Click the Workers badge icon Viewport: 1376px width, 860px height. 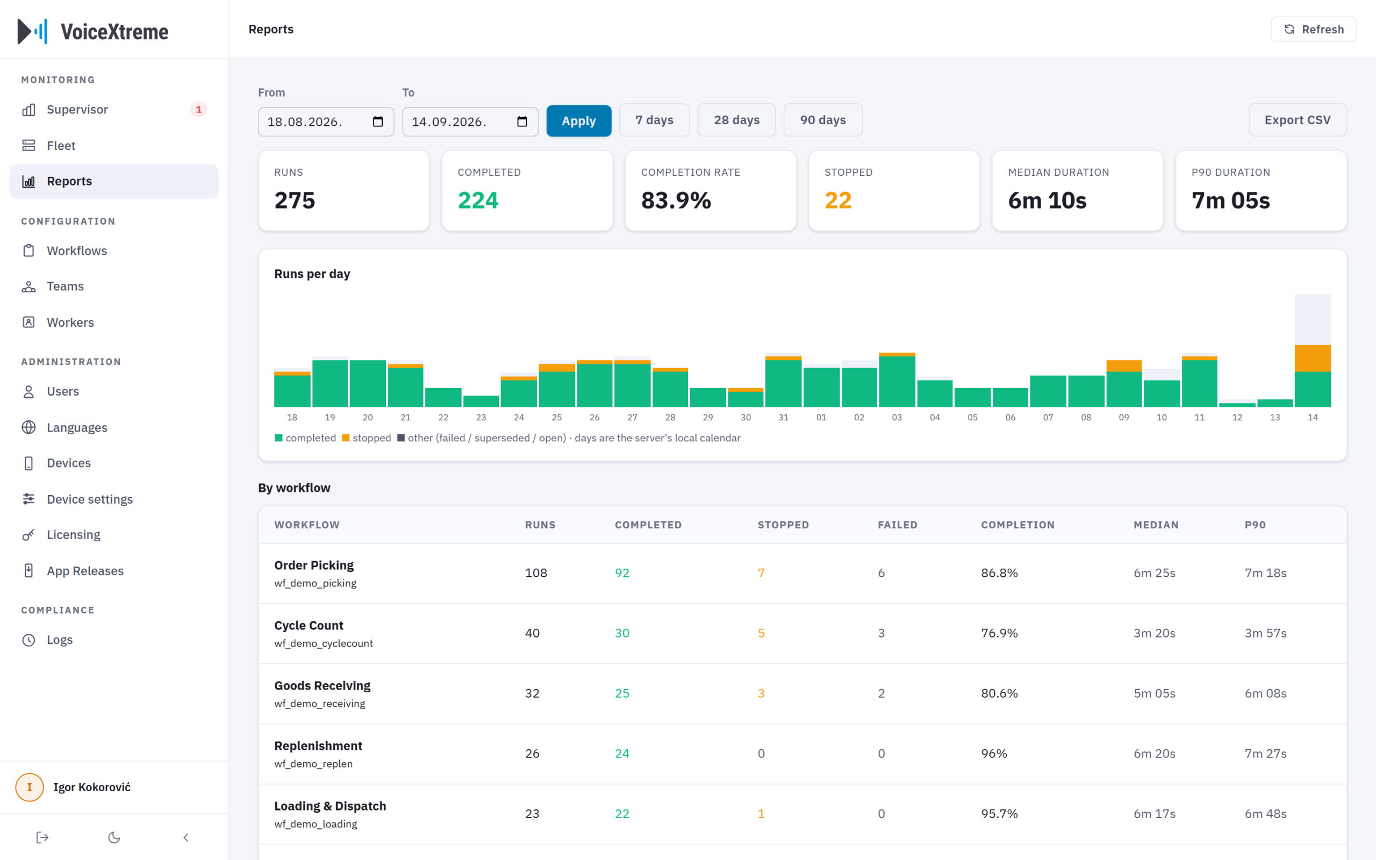28,322
